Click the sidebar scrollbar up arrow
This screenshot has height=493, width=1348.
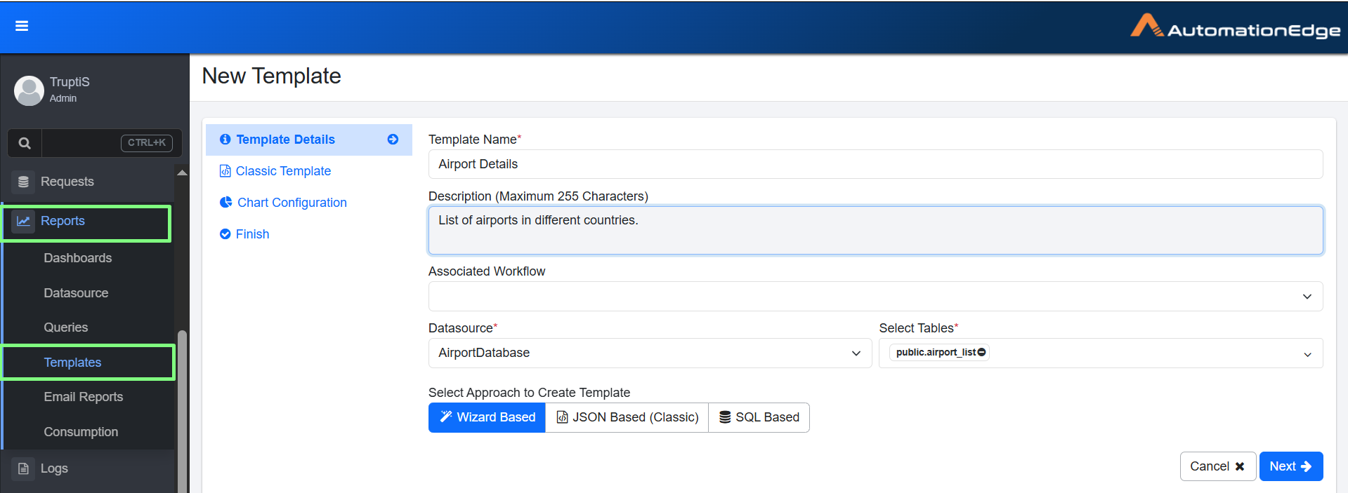click(x=182, y=173)
